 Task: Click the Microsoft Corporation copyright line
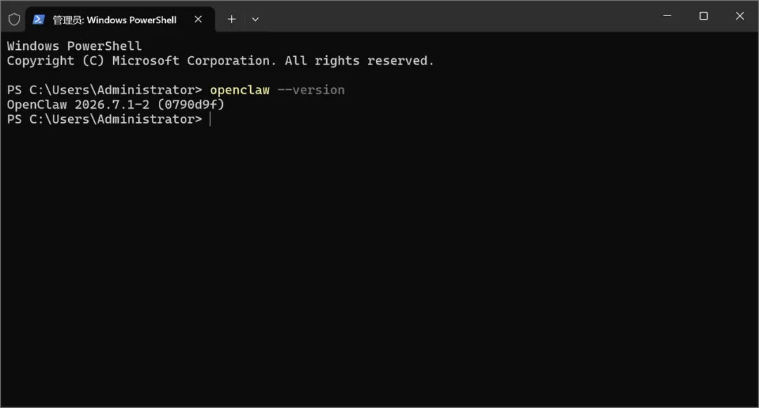[x=220, y=61]
